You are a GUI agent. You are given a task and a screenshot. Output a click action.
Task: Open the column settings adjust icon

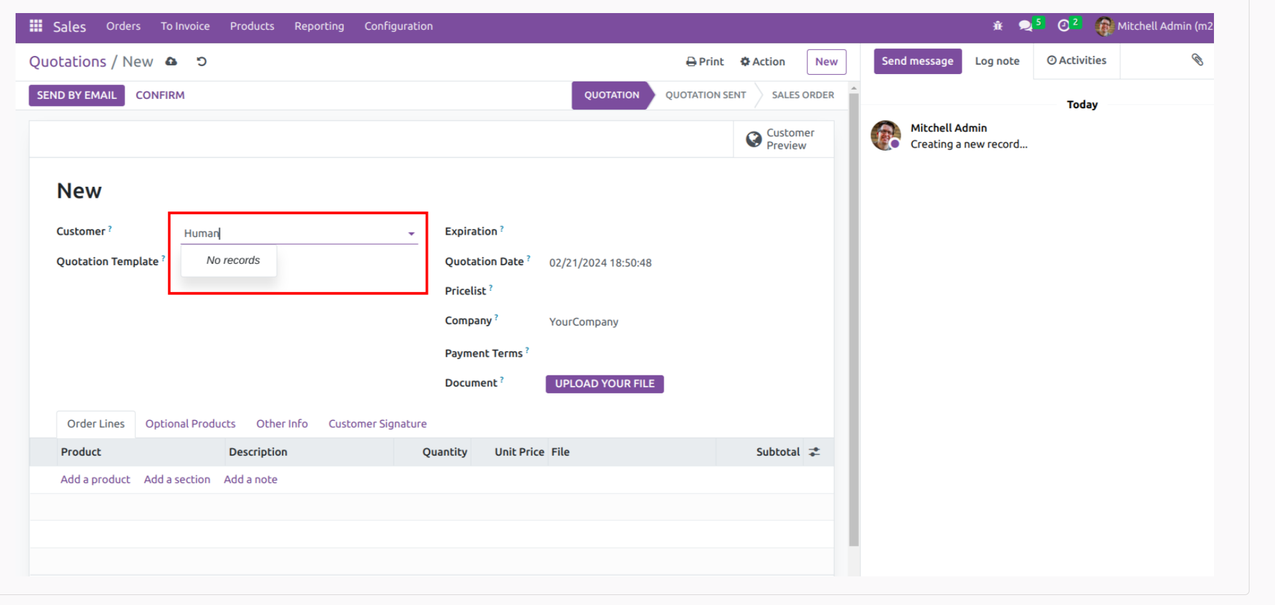[814, 453]
